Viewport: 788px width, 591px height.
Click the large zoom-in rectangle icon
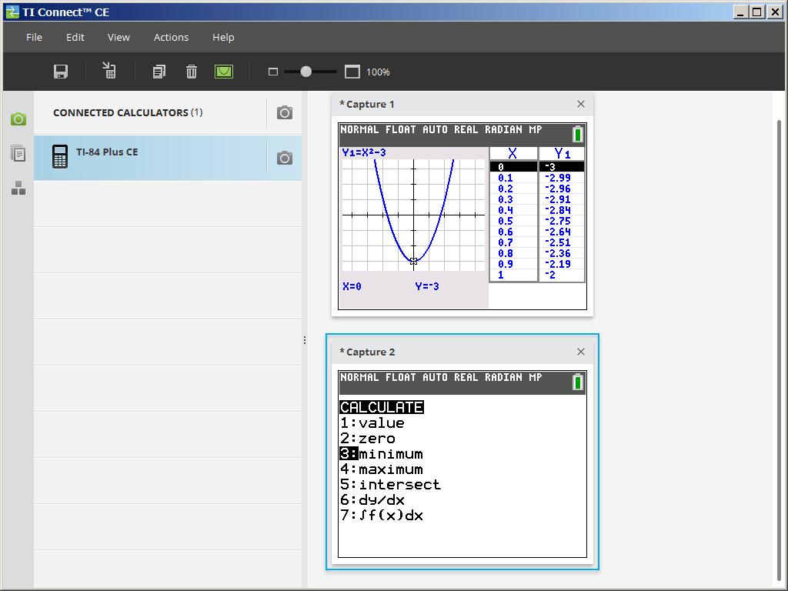(352, 72)
